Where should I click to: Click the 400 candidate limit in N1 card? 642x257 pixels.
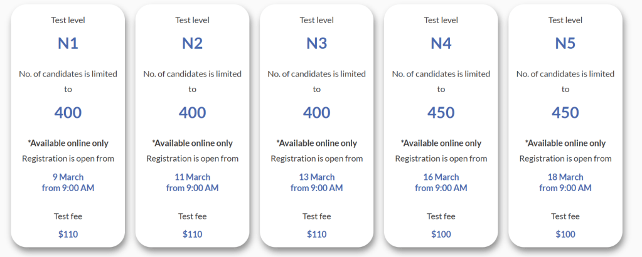click(x=68, y=113)
